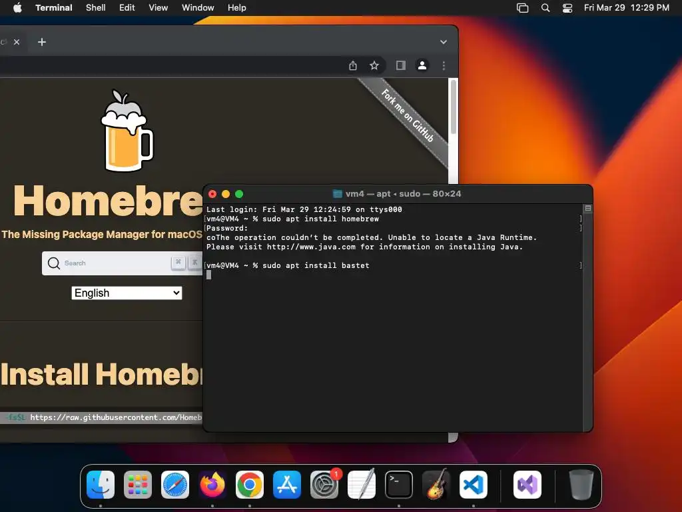The height and width of the screenshot is (512, 682).
Task: Click the browser share icon
Action: 353,65
